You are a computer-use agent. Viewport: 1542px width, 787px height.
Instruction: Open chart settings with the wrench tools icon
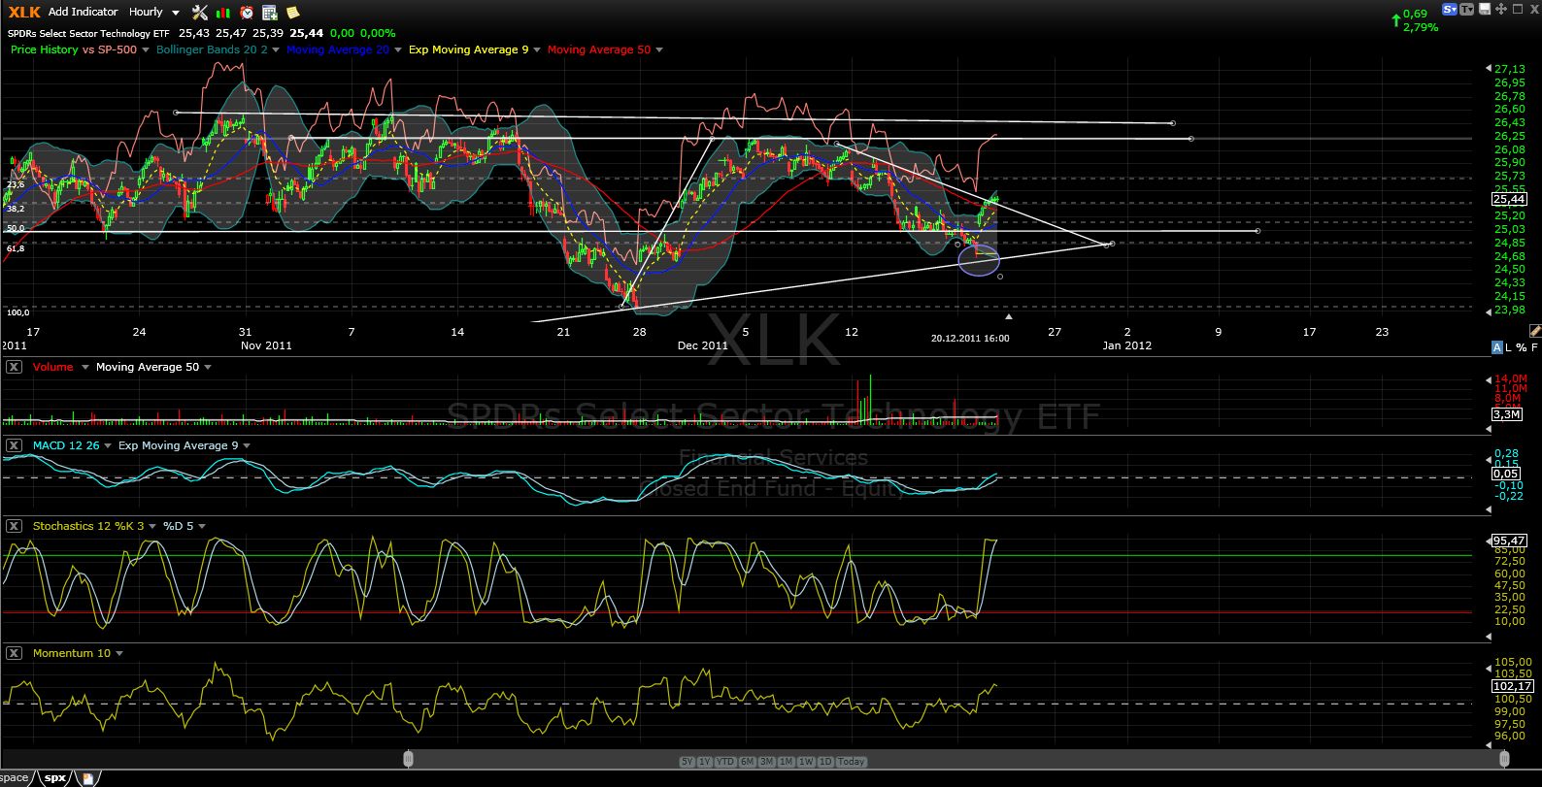tap(200, 12)
